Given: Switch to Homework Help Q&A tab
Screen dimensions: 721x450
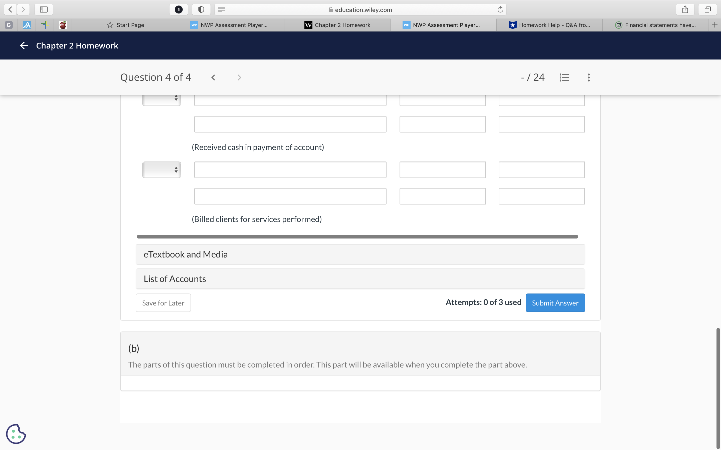Looking at the screenshot, I should (x=549, y=25).
